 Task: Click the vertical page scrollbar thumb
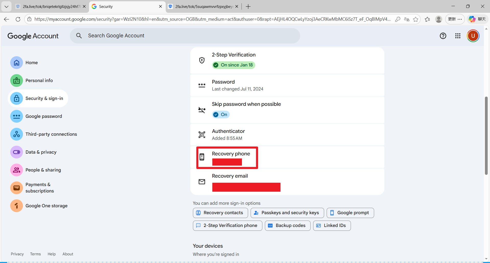pyautogui.click(x=486, y=135)
